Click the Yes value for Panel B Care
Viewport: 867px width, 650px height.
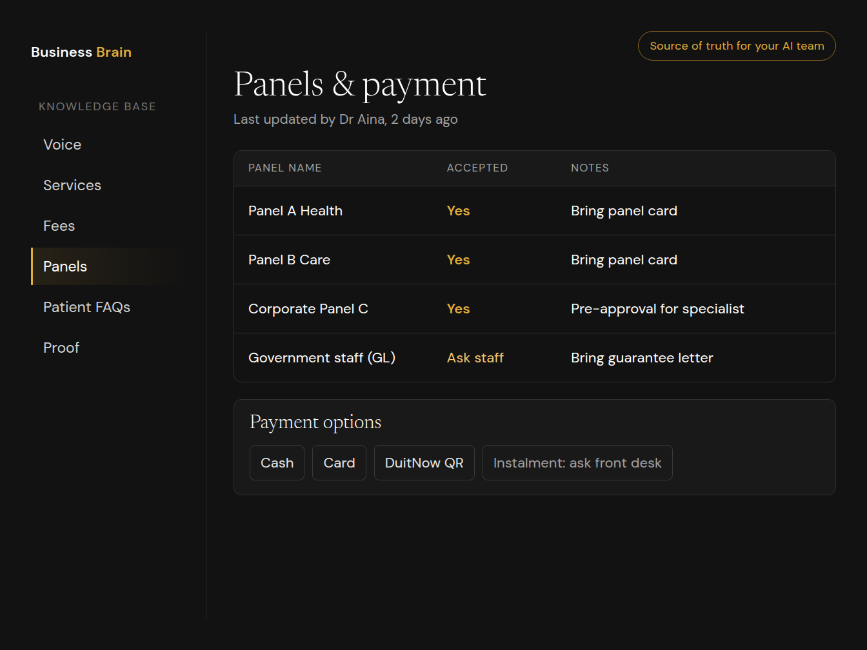(x=459, y=260)
